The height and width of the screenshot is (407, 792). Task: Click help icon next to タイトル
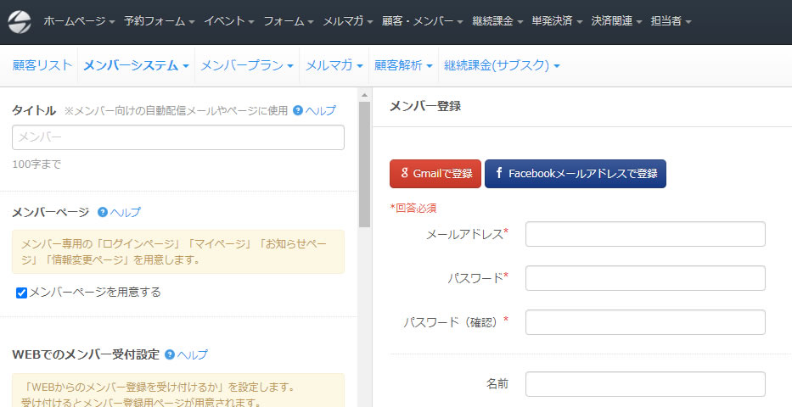pos(298,110)
